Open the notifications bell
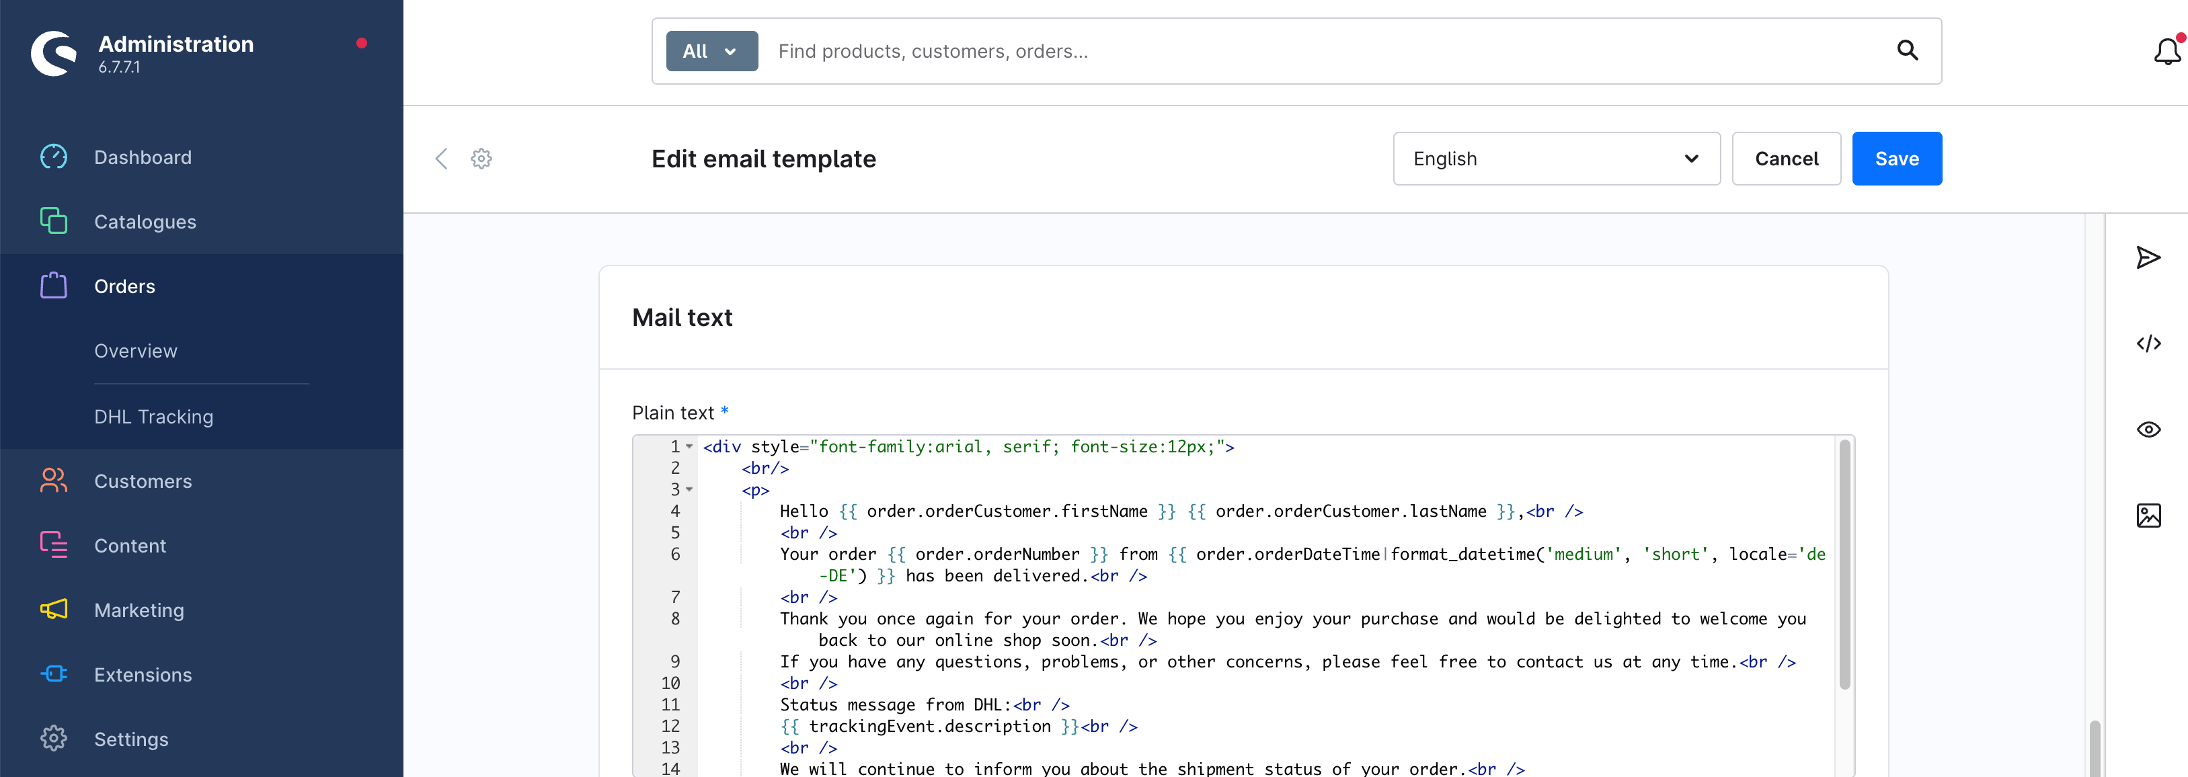The height and width of the screenshot is (777, 2188). tap(2166, 51)
